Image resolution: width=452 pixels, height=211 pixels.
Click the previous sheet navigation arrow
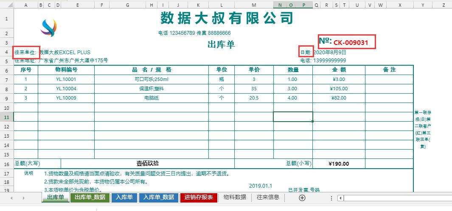coord(11,198)
